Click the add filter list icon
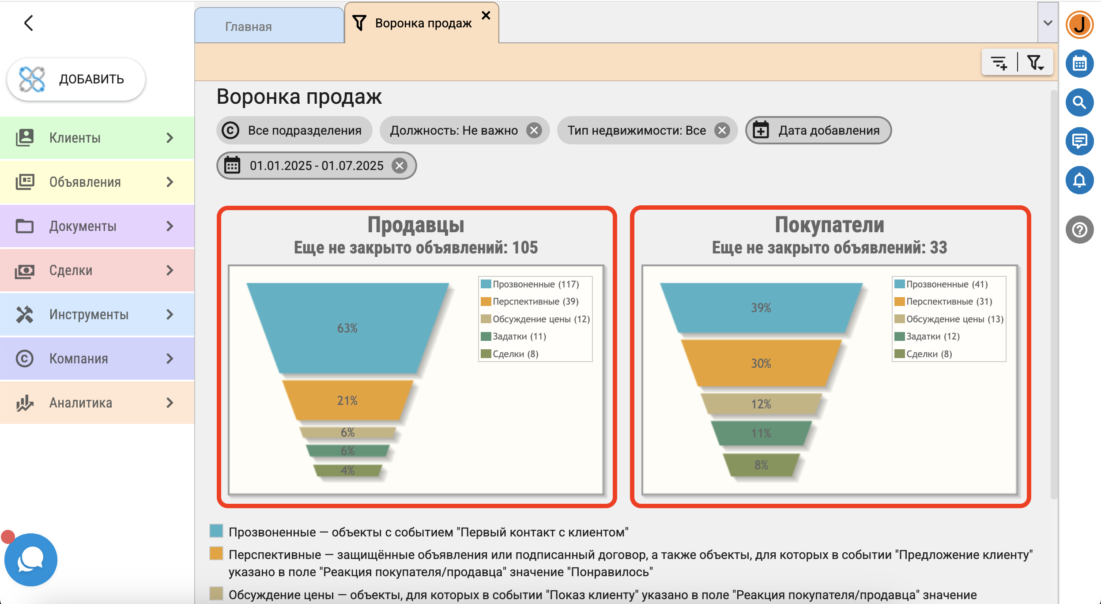This screenshot has width=1101, height=604. pos(999,63)
